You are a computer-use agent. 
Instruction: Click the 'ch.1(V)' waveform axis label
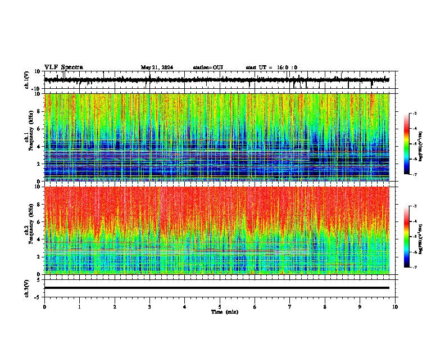(27, 80)
